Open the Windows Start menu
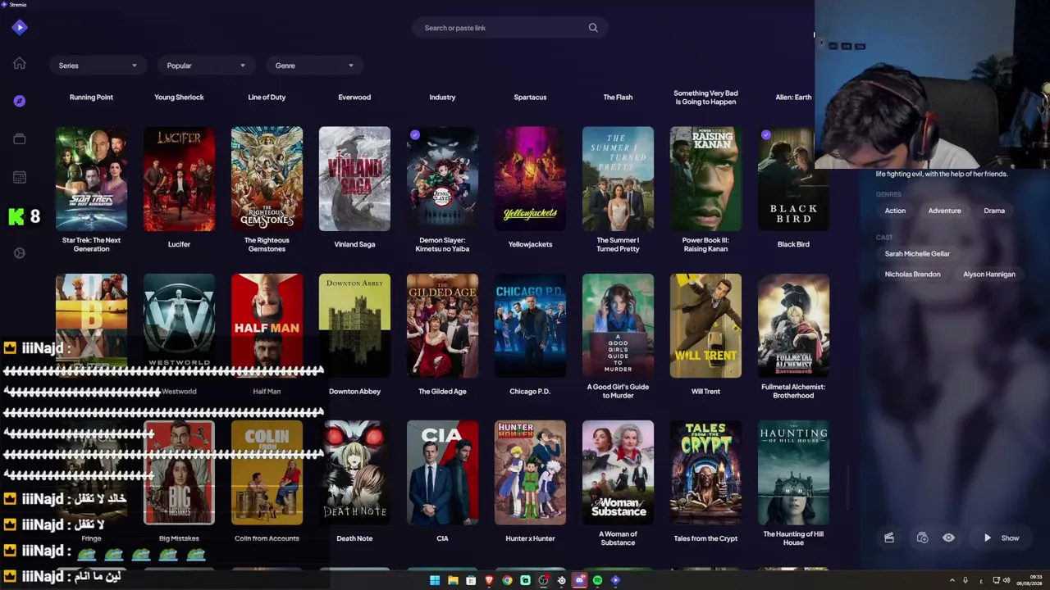The width and height of the screenshot is (1050, 590). coord(435,580)
